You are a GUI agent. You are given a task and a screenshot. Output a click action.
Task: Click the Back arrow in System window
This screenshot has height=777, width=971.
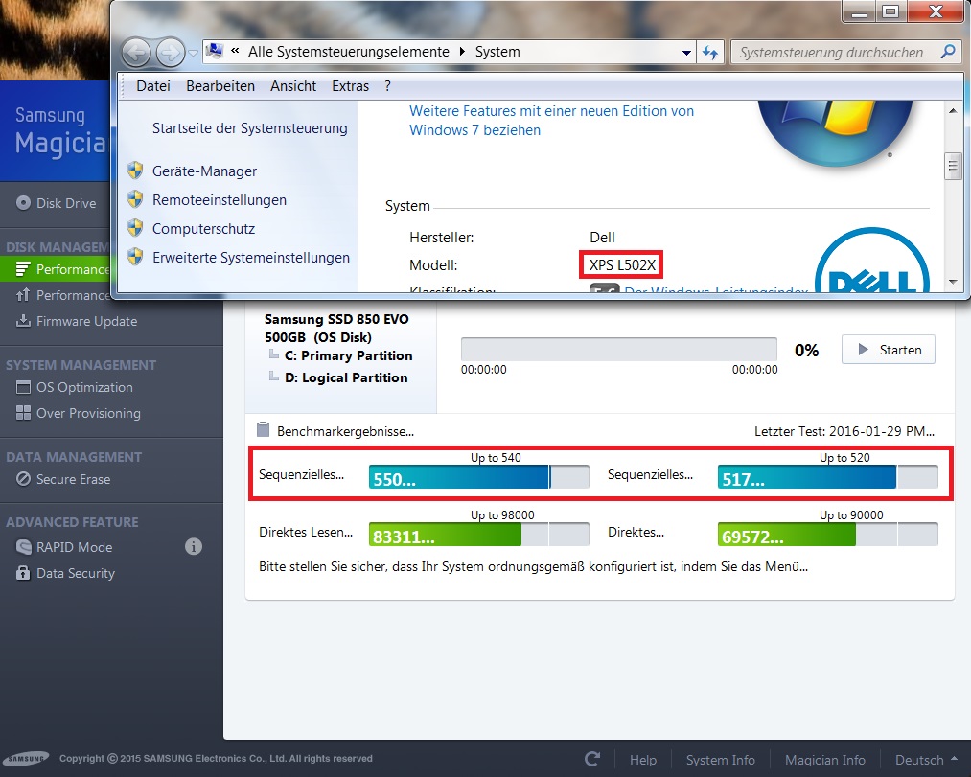pos(136,53)
